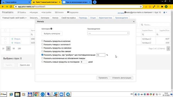Open the Переводы tab
This screenshot has height=97, width=173.
[x=83, y=18]
